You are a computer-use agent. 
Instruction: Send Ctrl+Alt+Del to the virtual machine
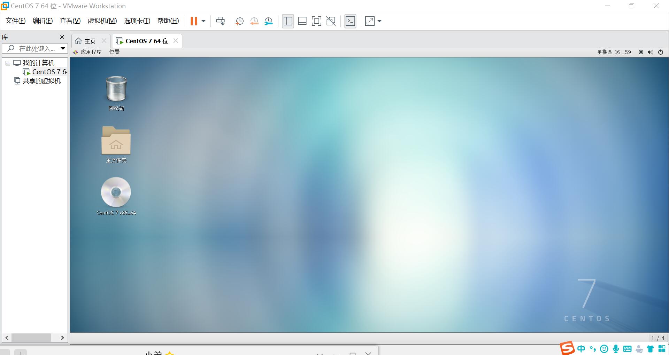click(x=220, y=21)
